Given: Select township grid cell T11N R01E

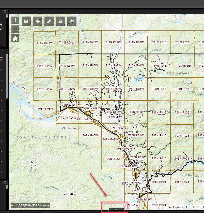Looking at the screenshot, I should [x=159, y=42].
